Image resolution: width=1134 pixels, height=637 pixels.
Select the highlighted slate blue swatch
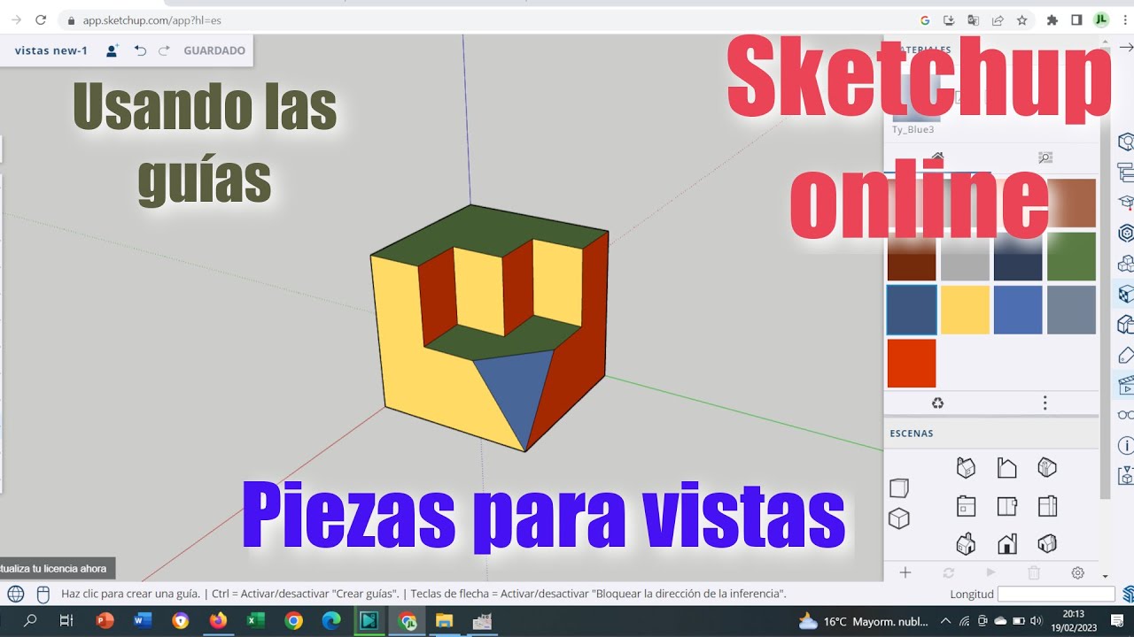pos(912,310)
